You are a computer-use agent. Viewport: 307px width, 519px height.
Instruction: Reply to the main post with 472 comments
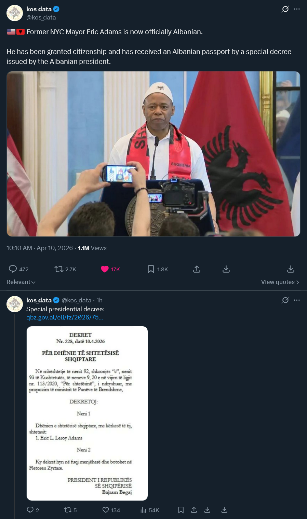18,269
